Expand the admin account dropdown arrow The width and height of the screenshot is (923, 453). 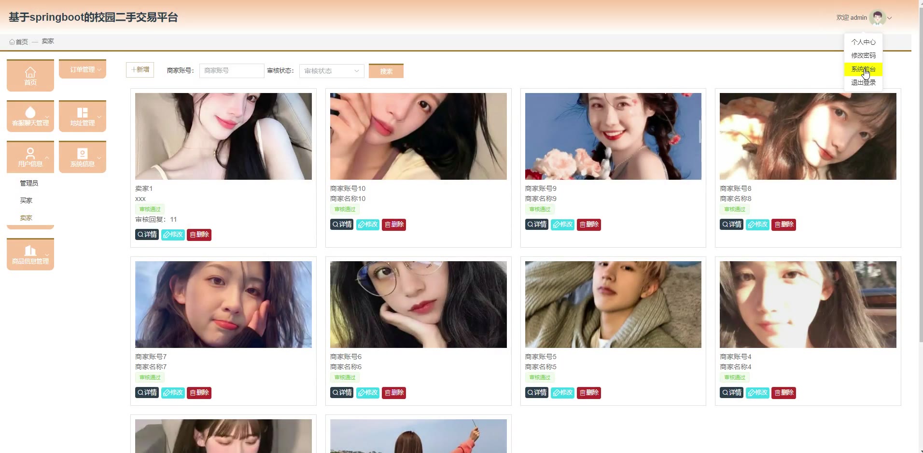pyautogui.click(x=890, y=18)
